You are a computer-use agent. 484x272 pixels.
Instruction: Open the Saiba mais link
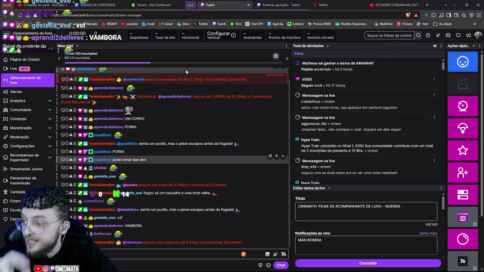[x=428, y=233]
